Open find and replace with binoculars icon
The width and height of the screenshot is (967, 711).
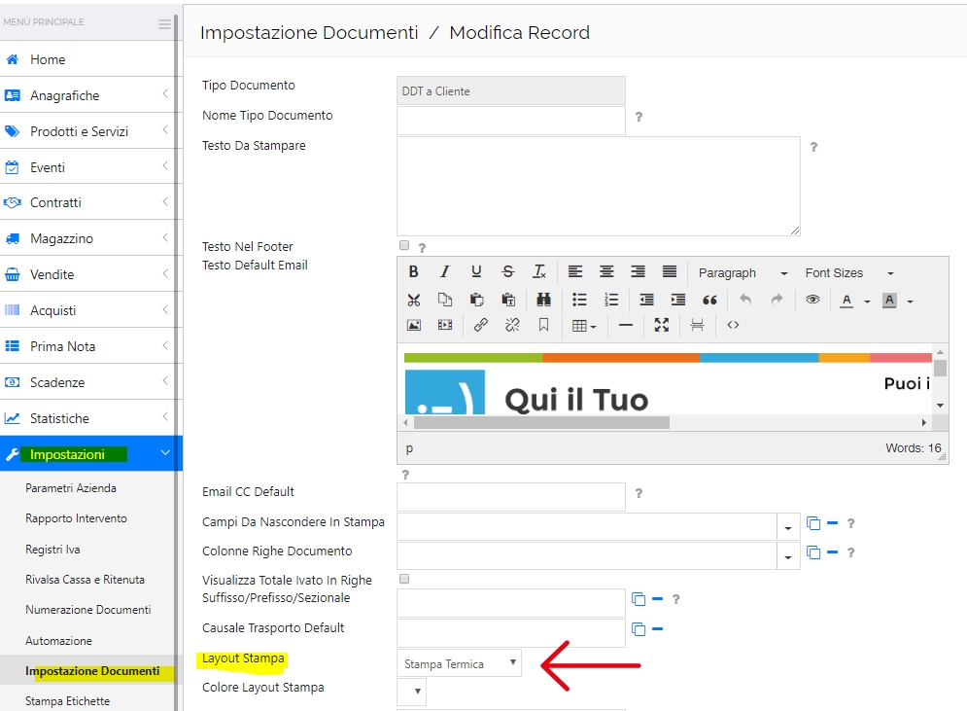click(543, 300)
